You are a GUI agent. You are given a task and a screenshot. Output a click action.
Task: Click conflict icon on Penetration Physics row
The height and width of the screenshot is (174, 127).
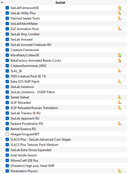pyautogui.click(x=119, y=171)
